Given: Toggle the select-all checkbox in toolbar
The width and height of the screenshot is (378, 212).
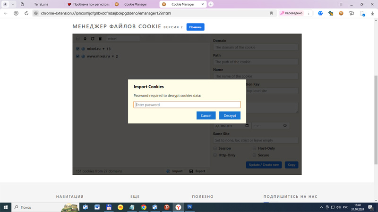Looking at the screenshot, I should click(77, 39).
